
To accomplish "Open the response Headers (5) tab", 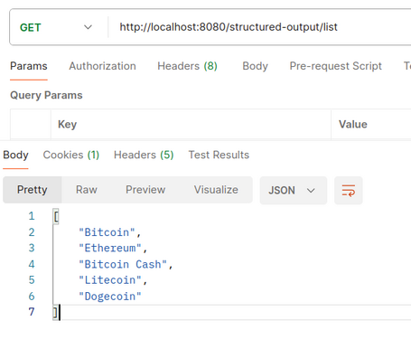I will 144,155.
